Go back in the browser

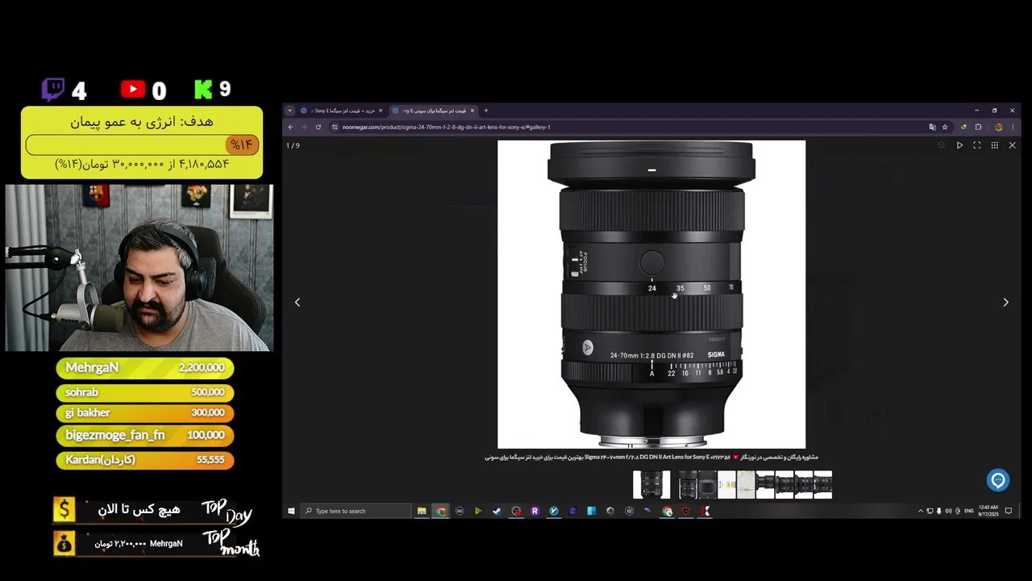(291, 127)
